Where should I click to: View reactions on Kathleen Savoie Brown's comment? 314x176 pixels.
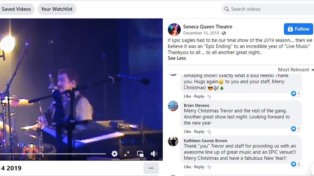pos(295,164)
